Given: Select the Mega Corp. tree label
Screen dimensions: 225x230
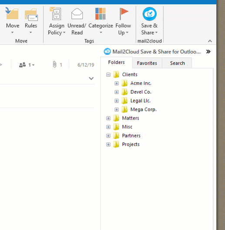Looking at the screenshot, I should 144,110.
